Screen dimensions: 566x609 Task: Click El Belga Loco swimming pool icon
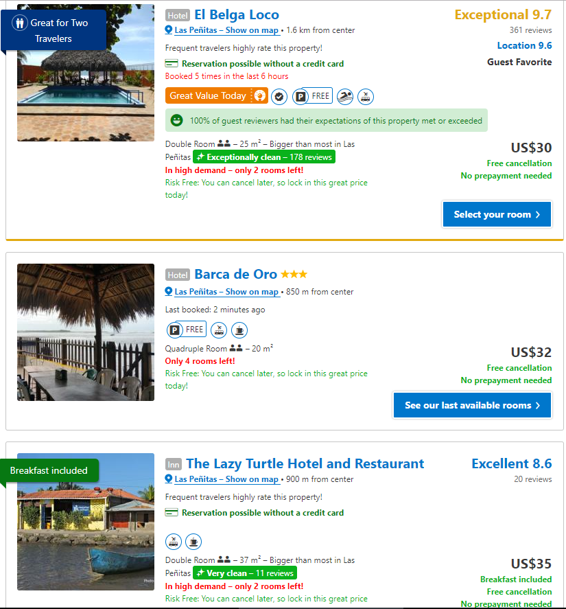coord(345,97)
